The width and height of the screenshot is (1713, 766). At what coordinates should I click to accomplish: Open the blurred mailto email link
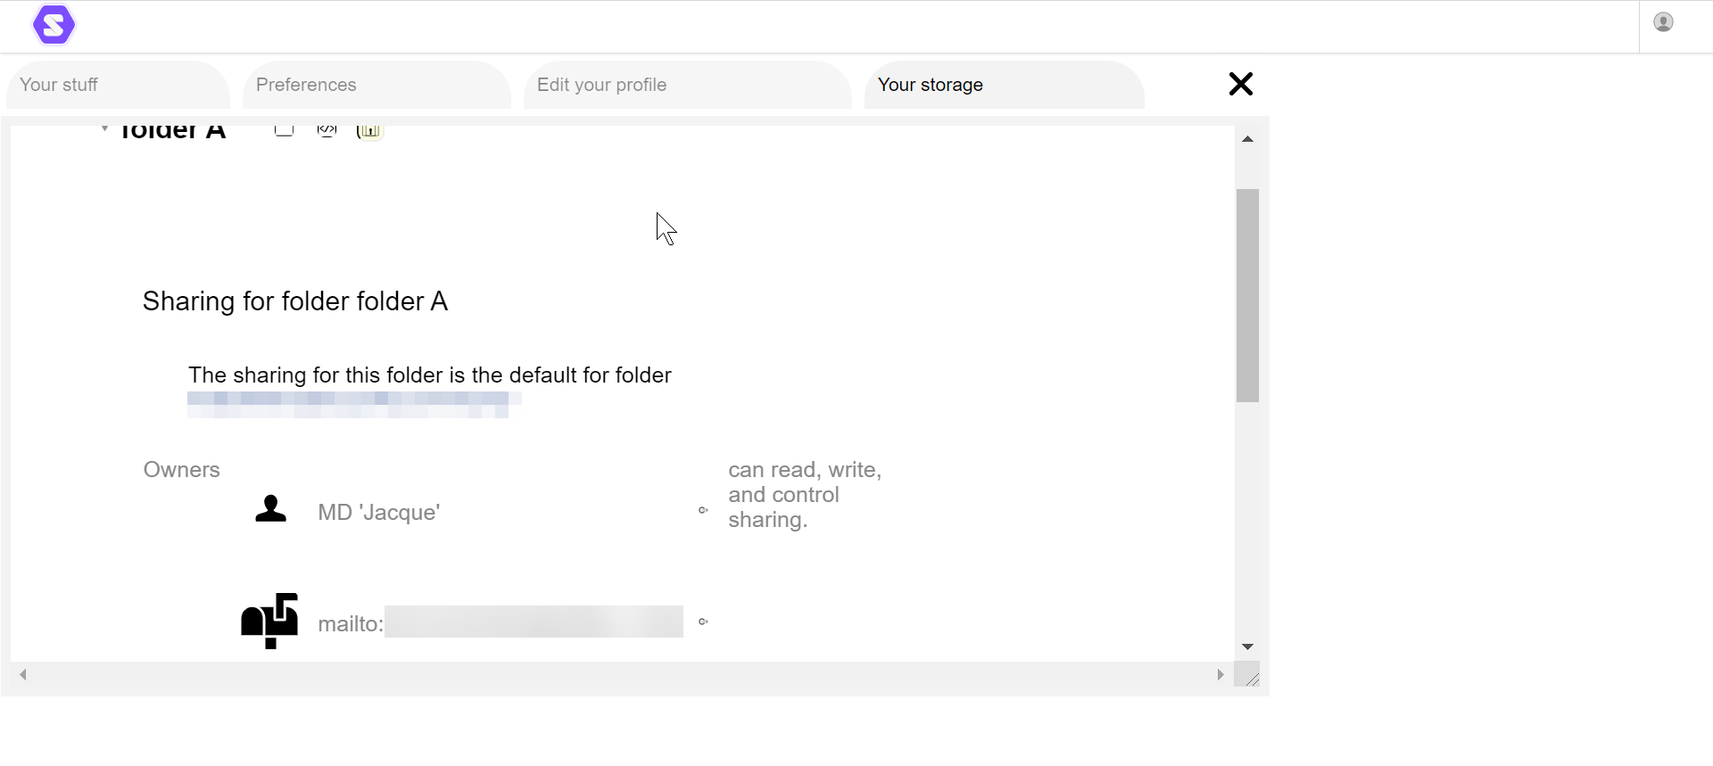tap(532, 622)
